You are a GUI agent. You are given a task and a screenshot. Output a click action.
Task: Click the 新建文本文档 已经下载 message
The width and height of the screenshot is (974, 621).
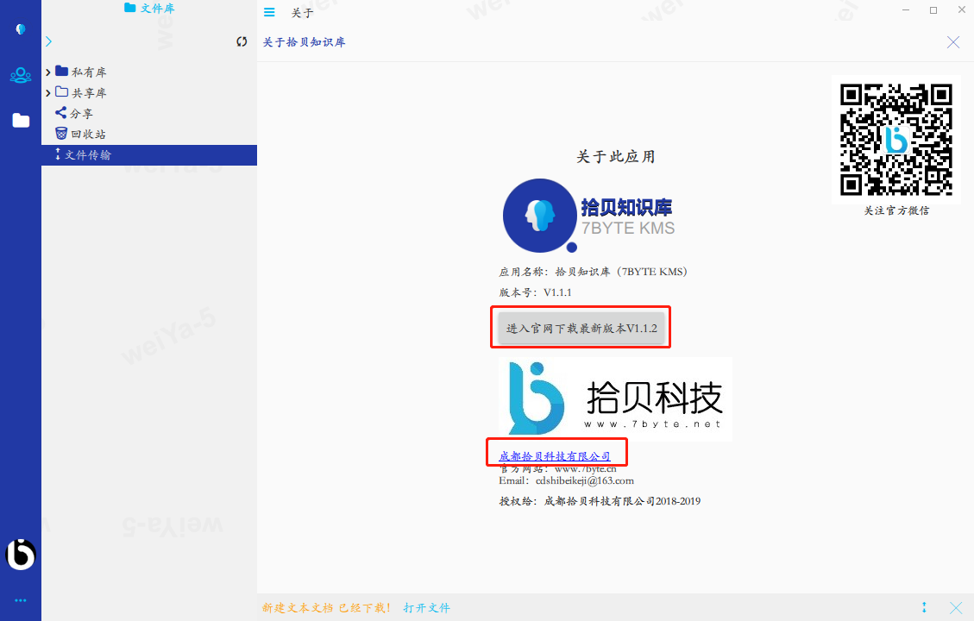coord(326,608)
